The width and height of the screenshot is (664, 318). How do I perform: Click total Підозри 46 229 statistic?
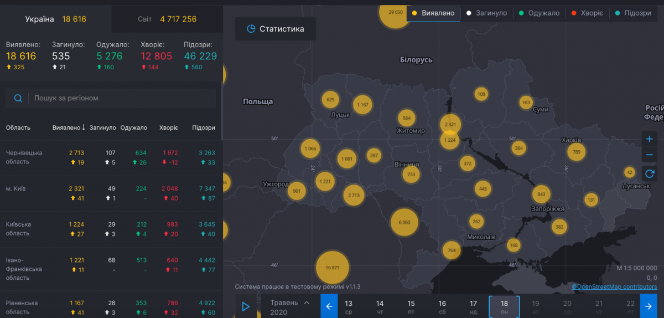point(200,56)
